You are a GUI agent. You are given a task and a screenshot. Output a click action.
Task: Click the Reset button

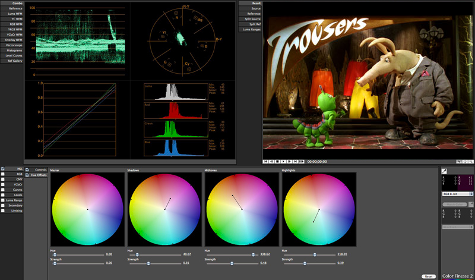(428, 276)
